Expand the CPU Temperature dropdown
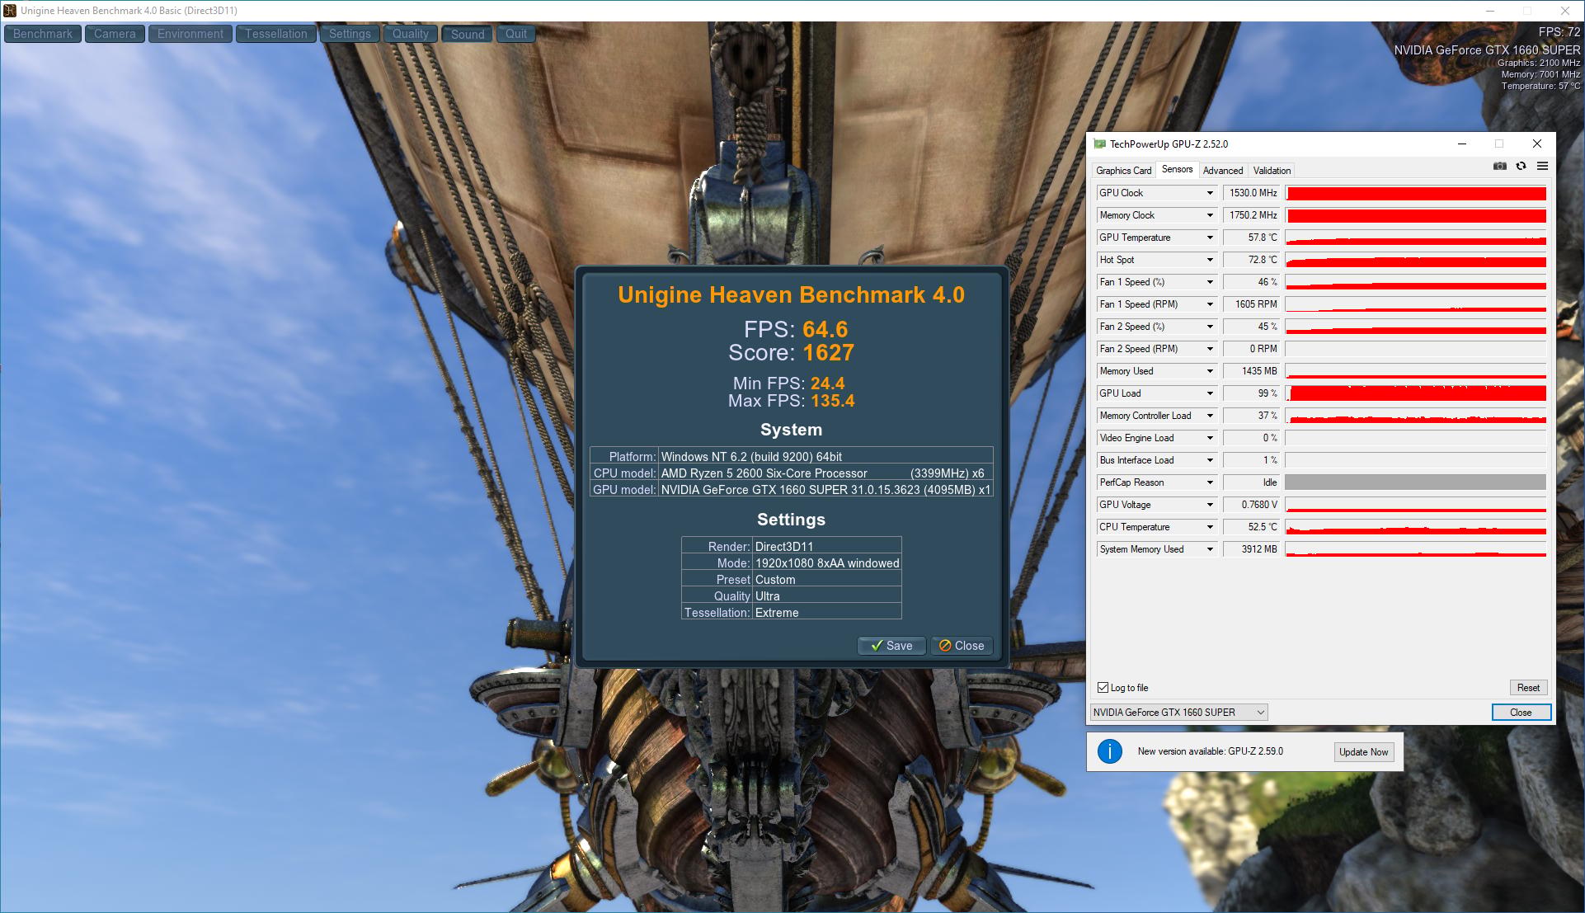The height and width of the screenshot is (913, 1585). (1210, 527)
